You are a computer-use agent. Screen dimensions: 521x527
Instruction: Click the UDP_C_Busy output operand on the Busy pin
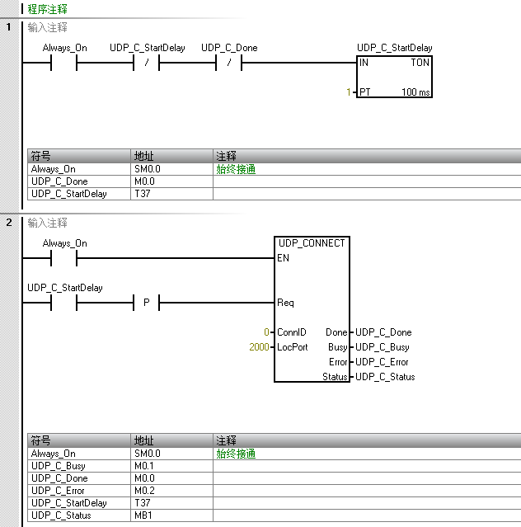pos(382,347)
